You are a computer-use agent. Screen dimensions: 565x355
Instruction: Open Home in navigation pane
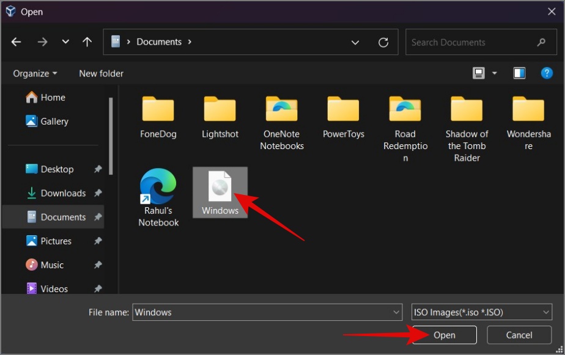tap(45, 97)
